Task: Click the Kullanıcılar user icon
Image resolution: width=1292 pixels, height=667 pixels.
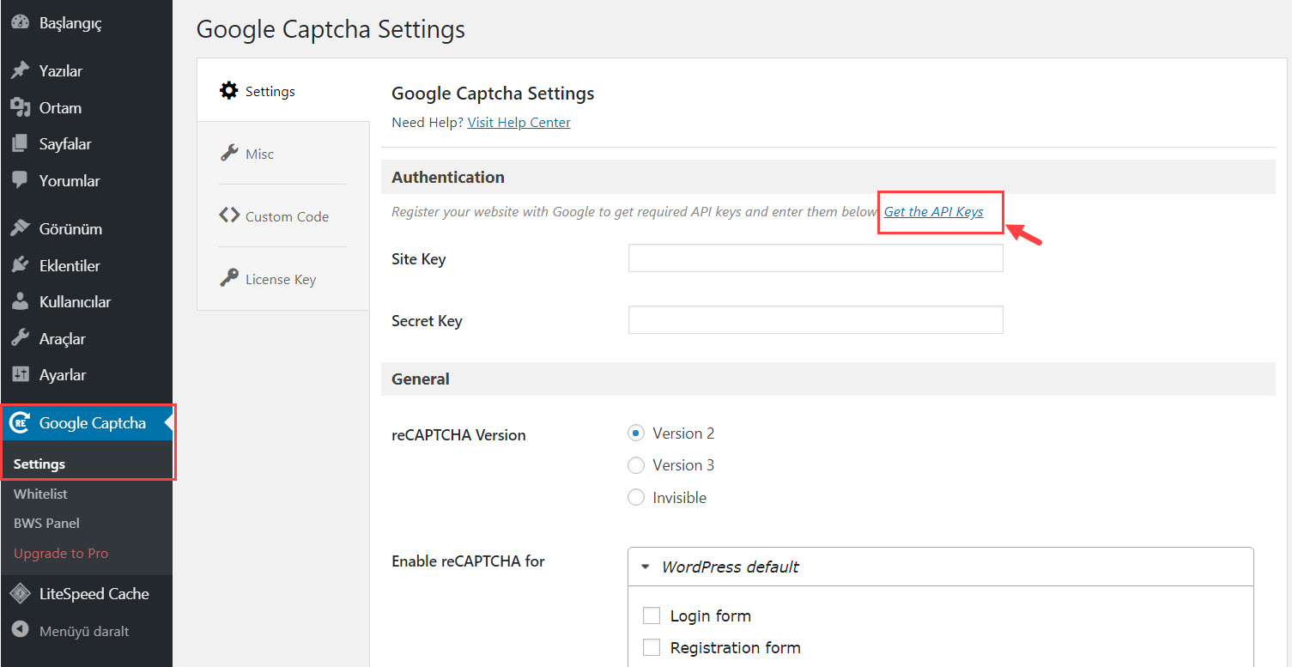Action: [x=20, y=302]
